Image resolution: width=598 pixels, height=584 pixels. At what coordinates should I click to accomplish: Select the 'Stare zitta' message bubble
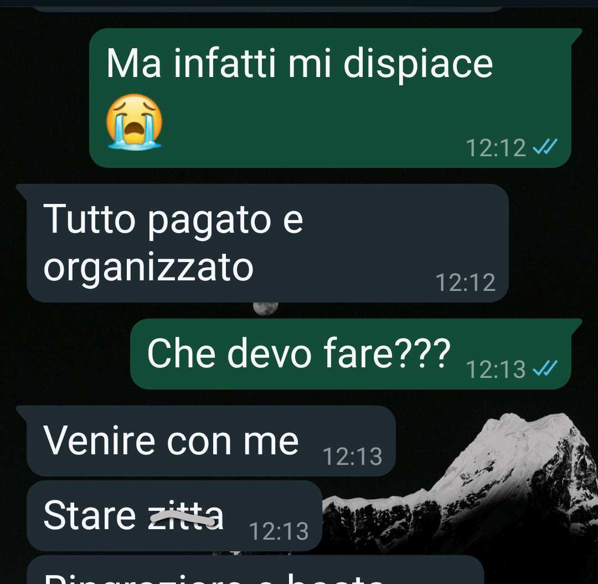coord(174,516)
